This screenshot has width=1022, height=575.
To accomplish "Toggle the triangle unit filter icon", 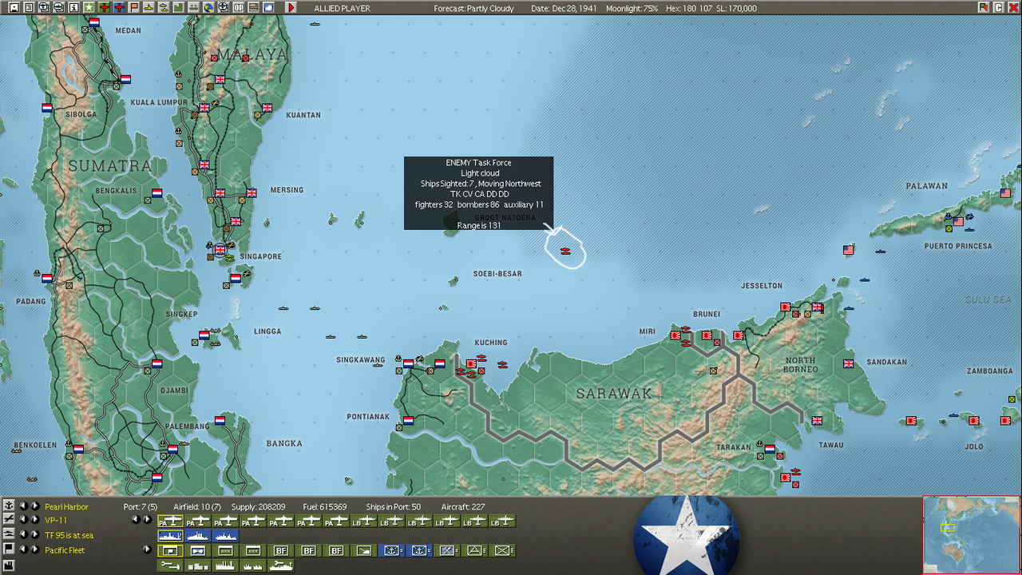I will pyautogui.click(x=474, y=550).
